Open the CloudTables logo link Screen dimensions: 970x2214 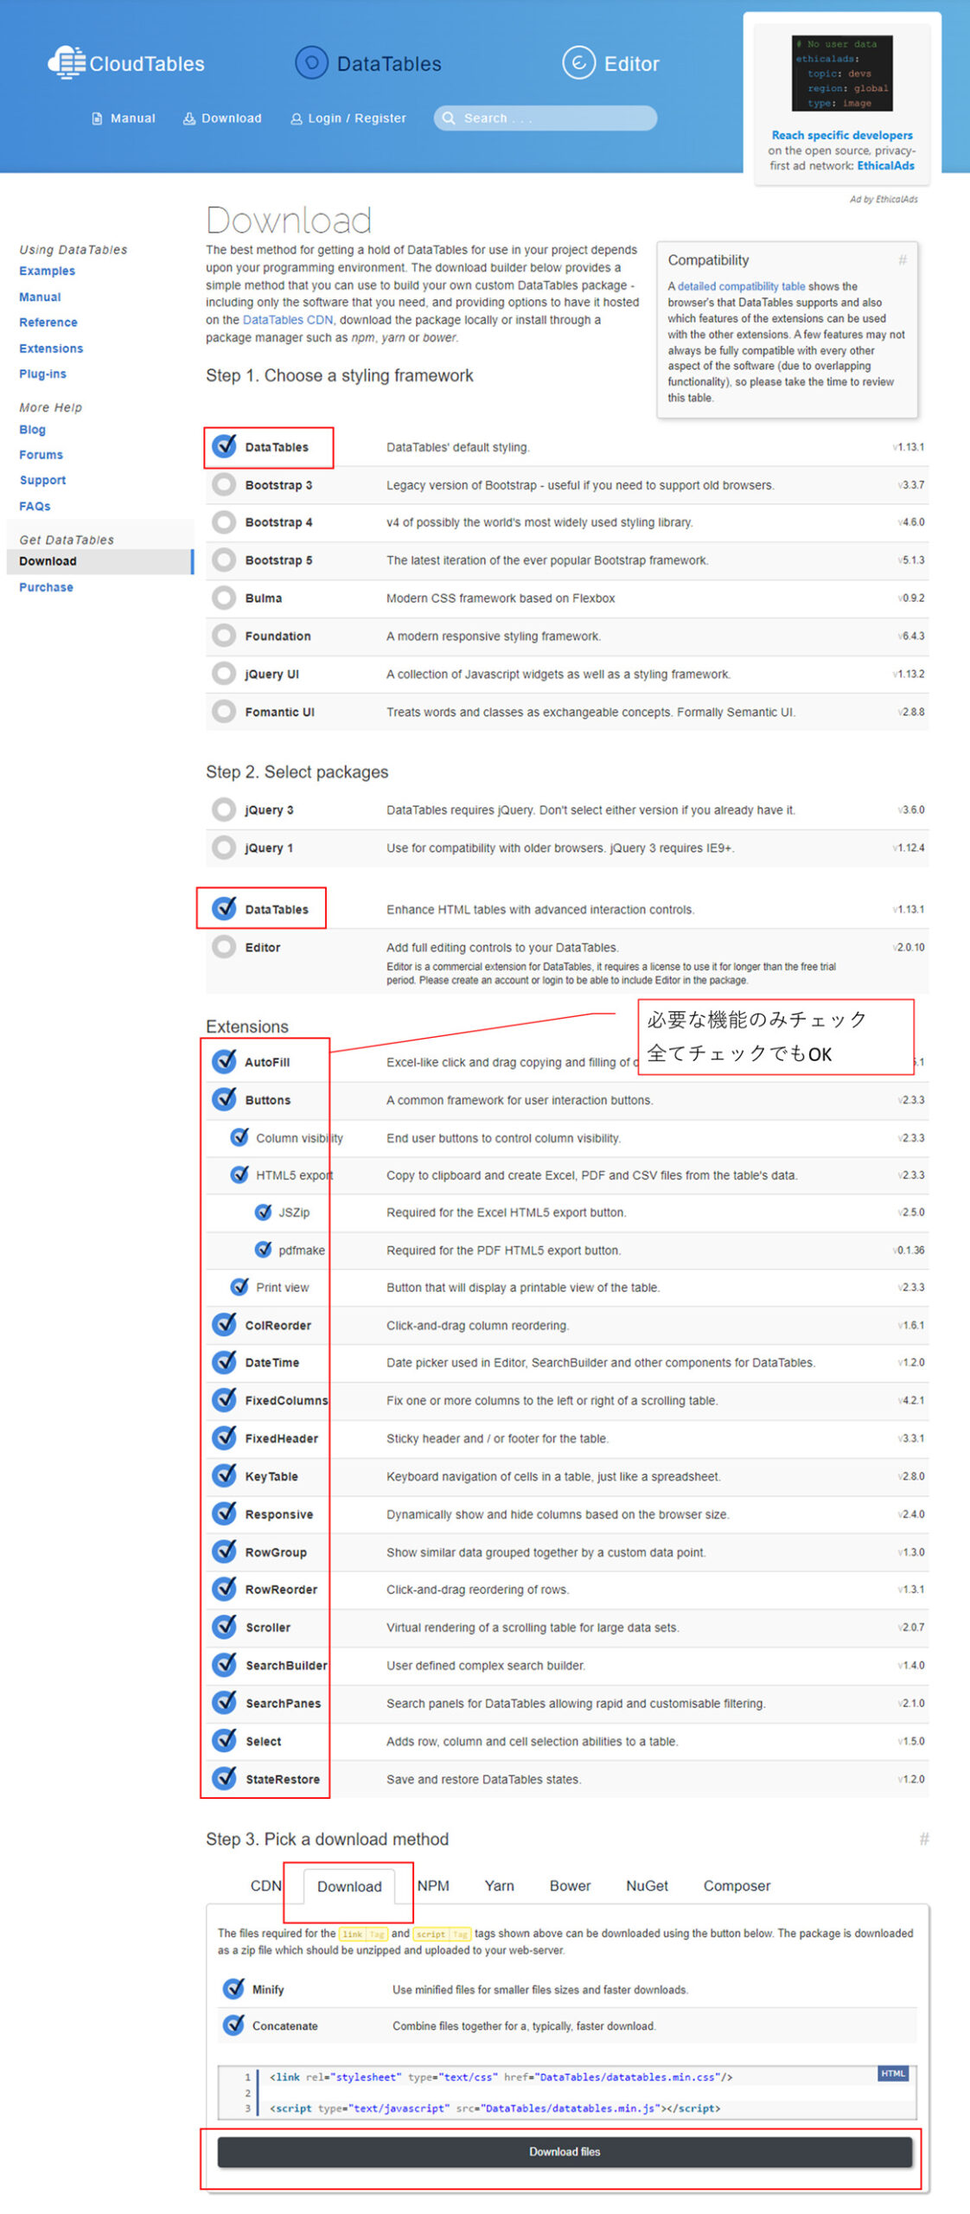(x=126, y=63)
